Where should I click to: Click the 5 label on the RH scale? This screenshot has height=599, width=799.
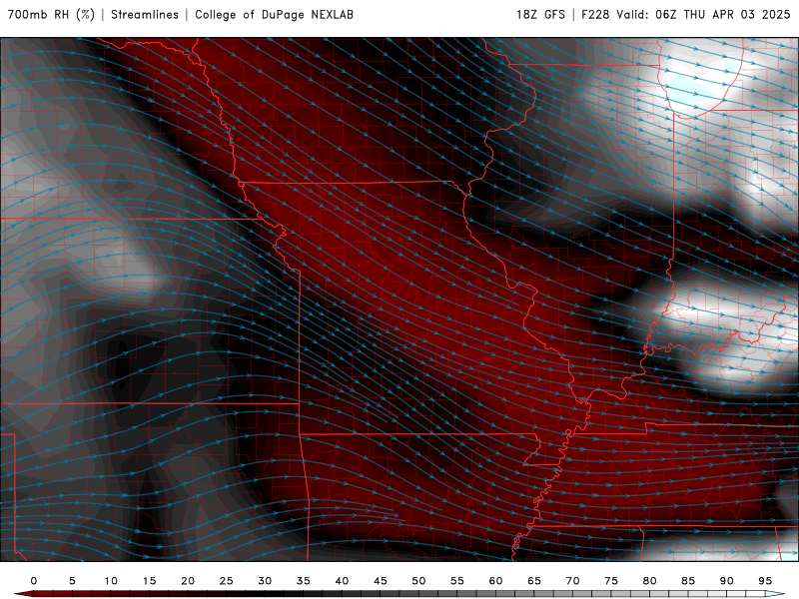point(72,581)
